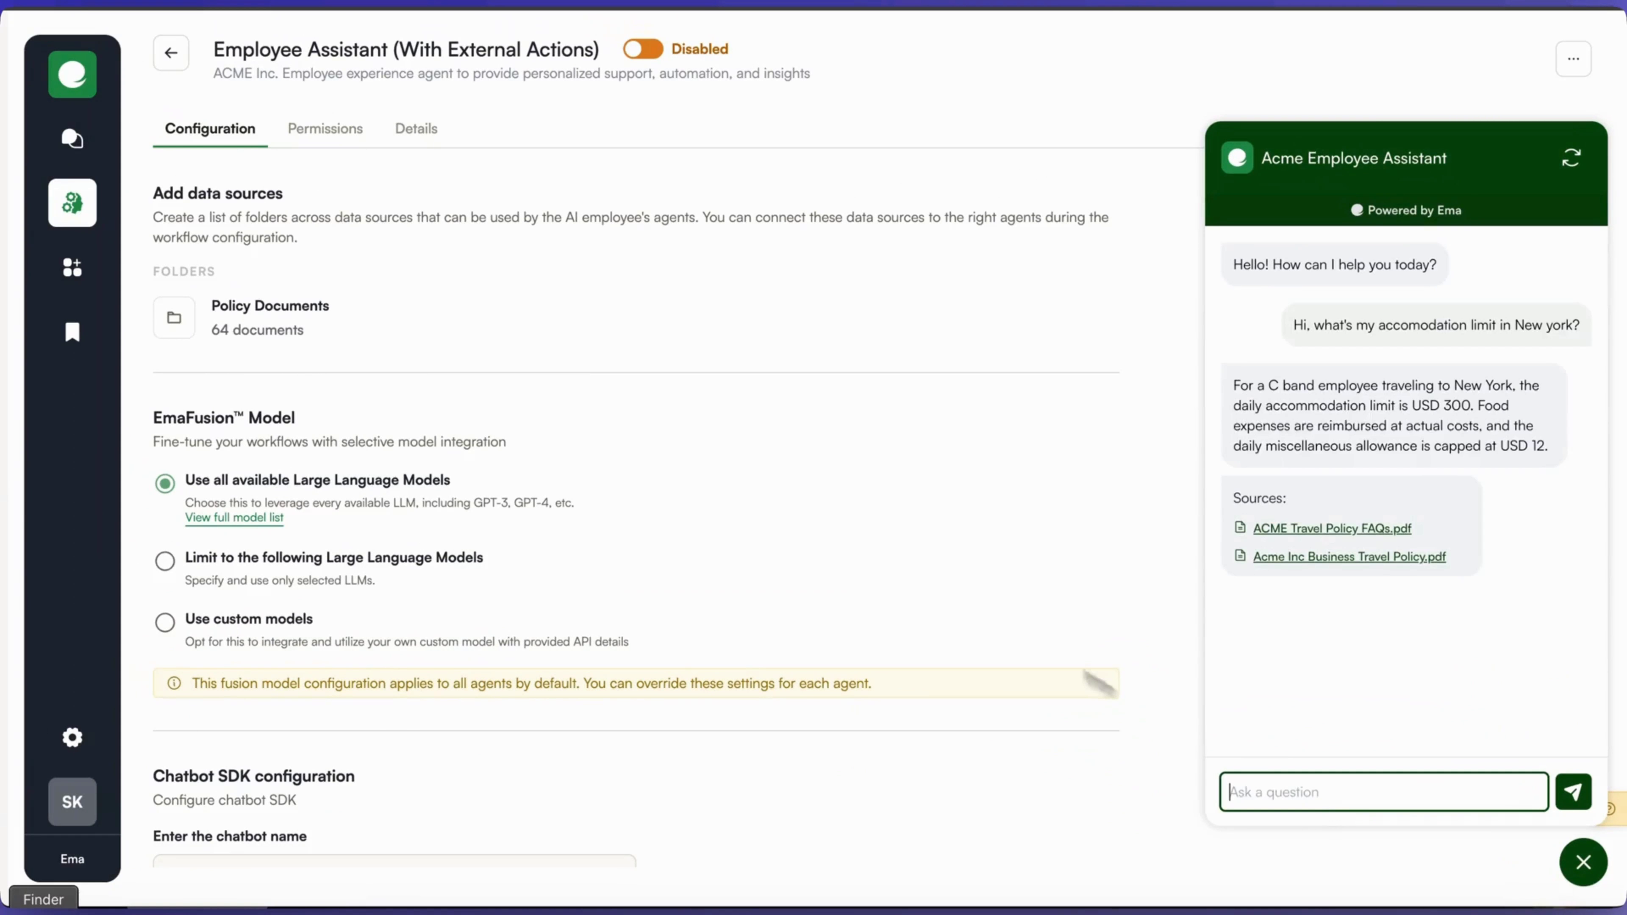Open 'View full model list' link
This screenshot has width=1627, height=915.
click(x=234, y=518)
